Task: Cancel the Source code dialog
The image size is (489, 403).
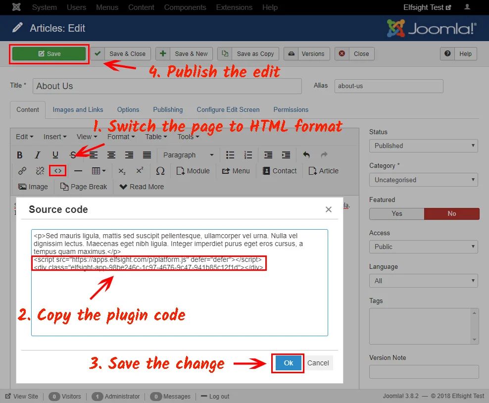Action: (318, 363)
